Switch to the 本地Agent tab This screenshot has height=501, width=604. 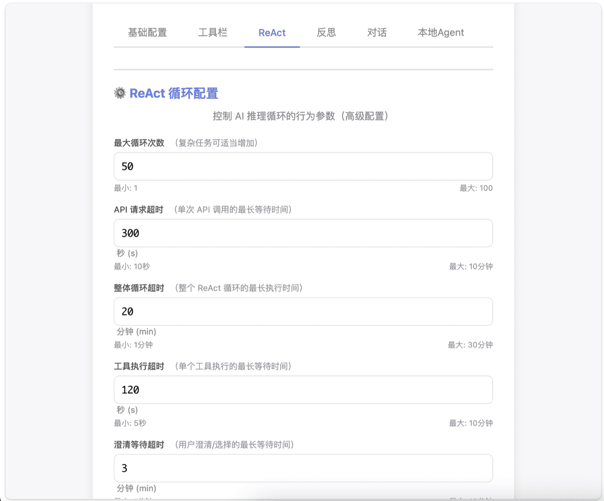tap(441, 33)
